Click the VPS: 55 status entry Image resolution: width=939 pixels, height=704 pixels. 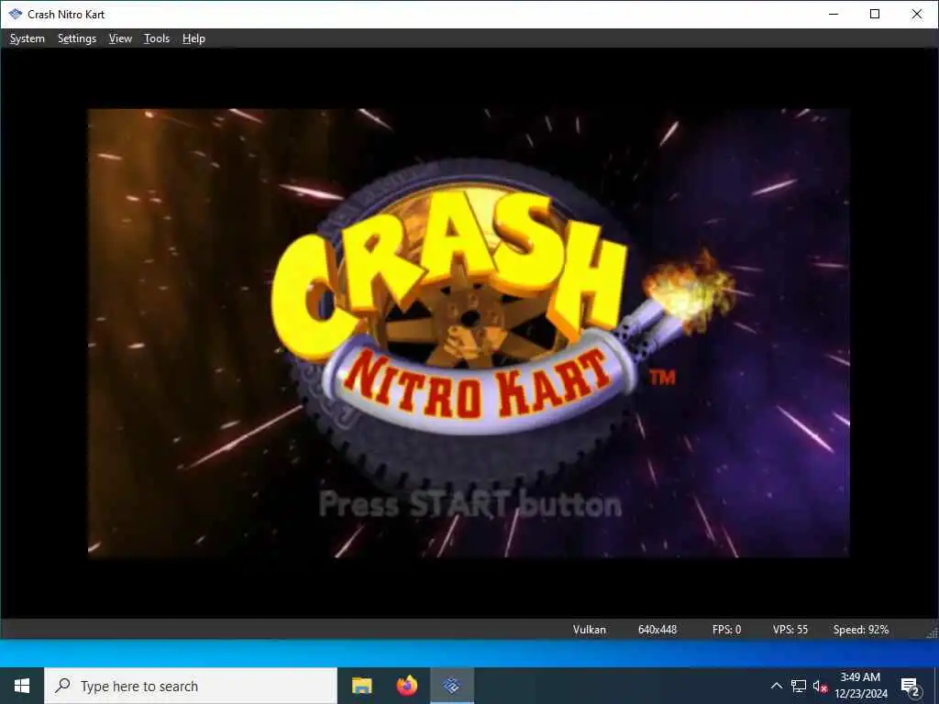tap(790, 629)
